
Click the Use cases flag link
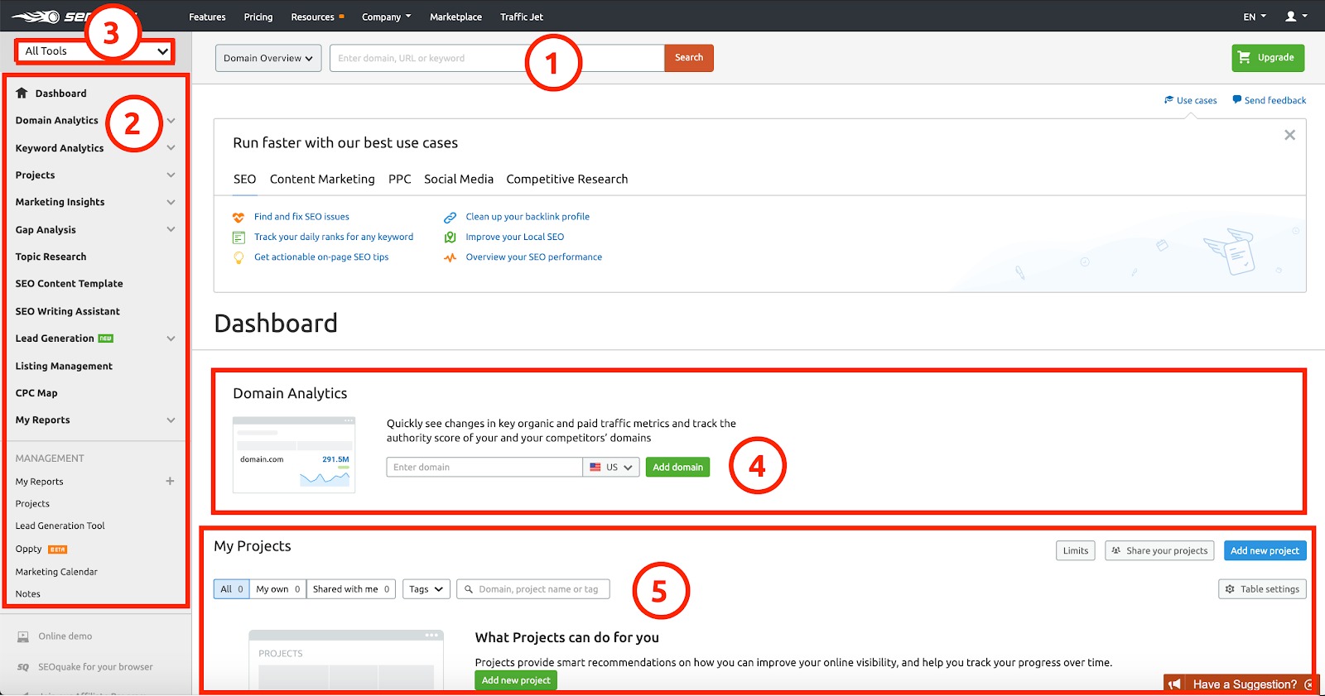(x=1190, y=100)
